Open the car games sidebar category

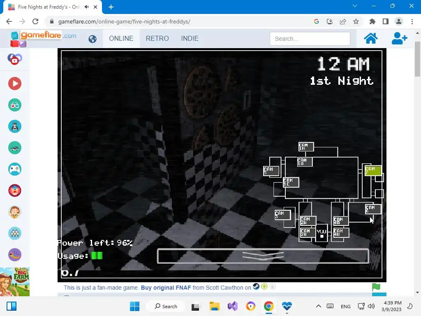pos(15,148)
